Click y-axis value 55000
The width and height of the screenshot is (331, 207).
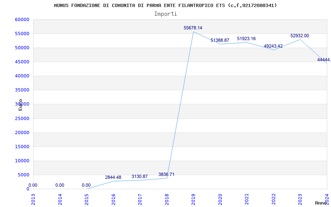(x=22, y=34)
